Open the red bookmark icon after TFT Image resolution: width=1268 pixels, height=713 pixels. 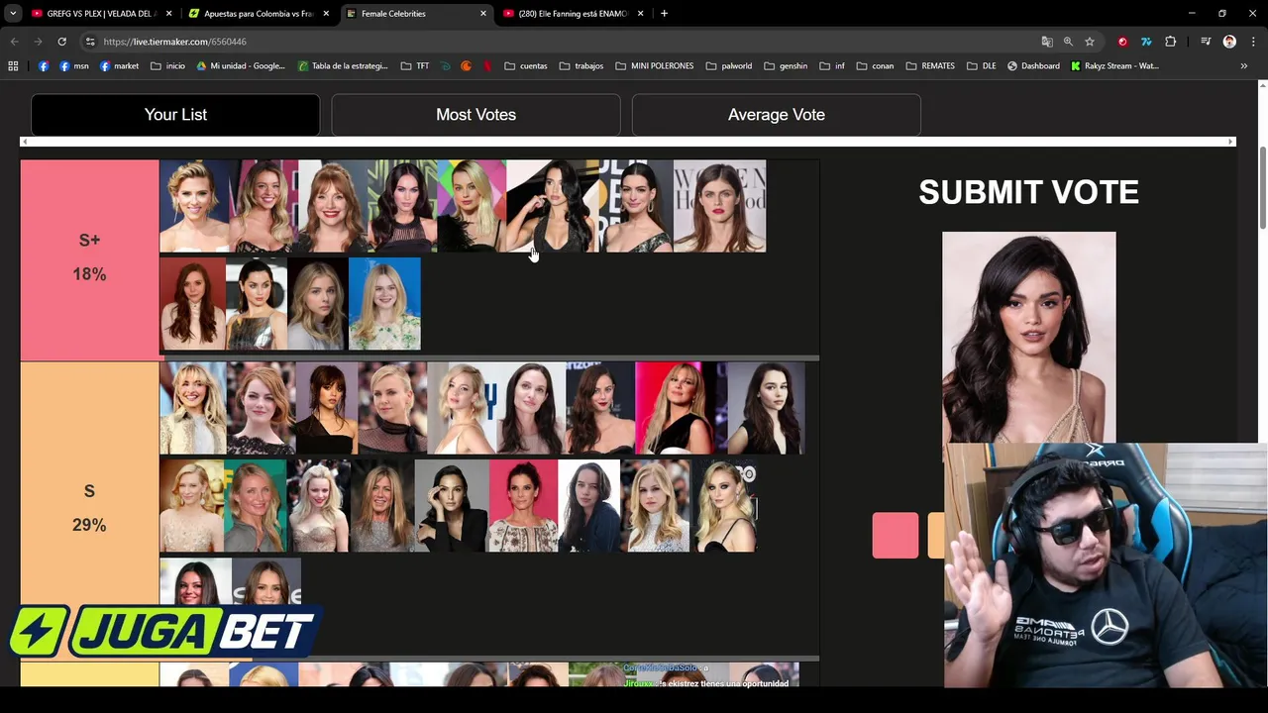click(487, 66)
